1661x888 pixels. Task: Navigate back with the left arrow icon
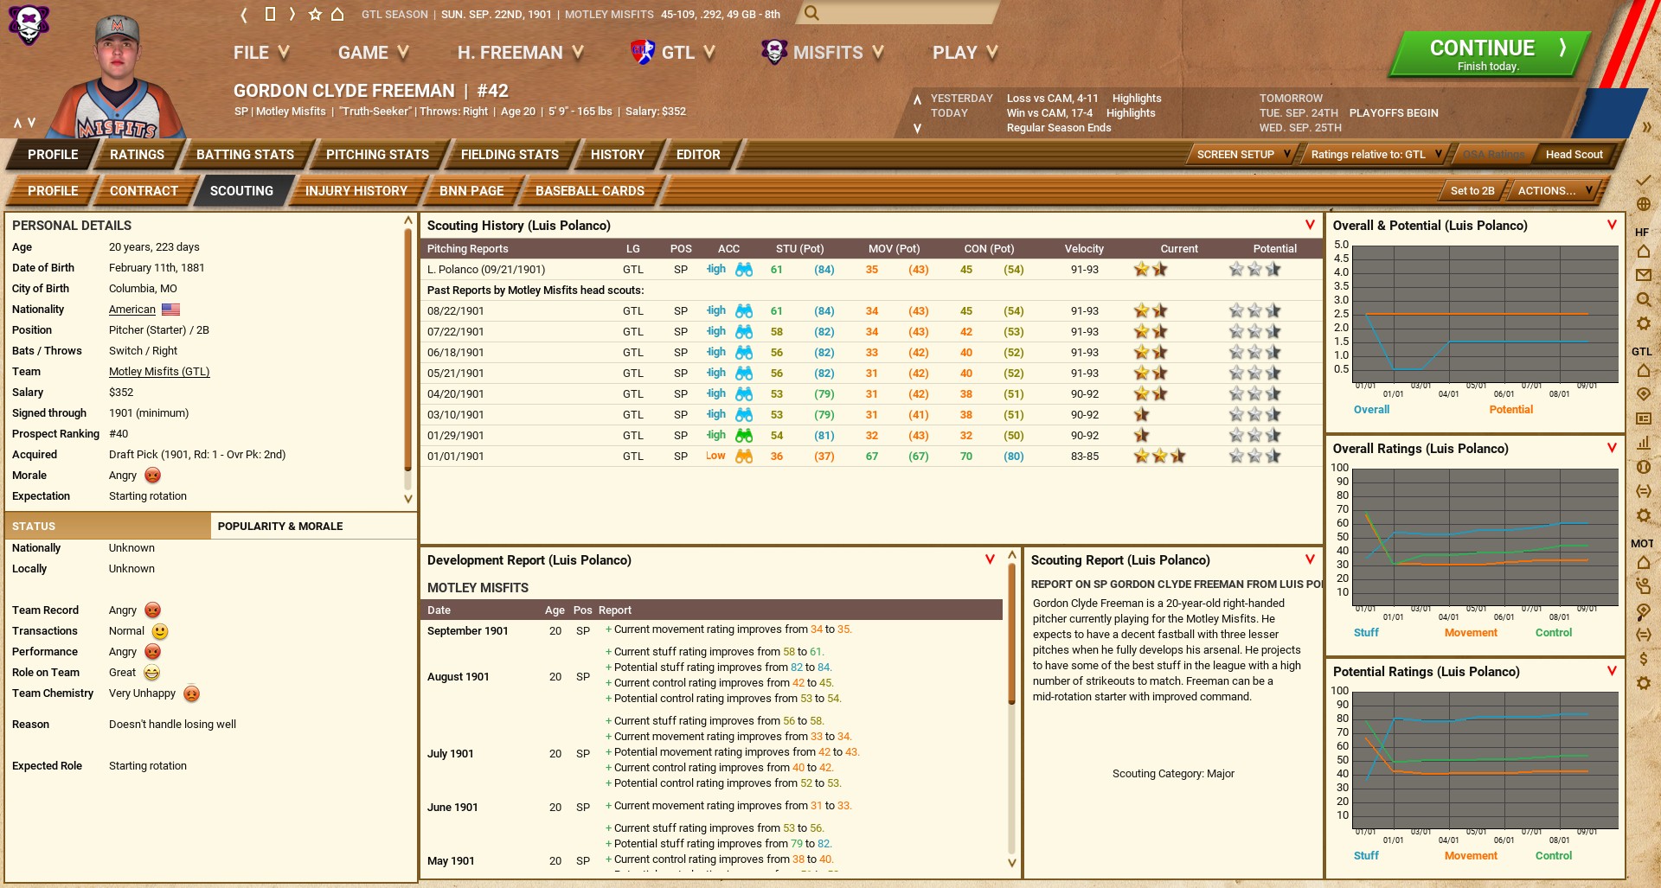point(244,15)
